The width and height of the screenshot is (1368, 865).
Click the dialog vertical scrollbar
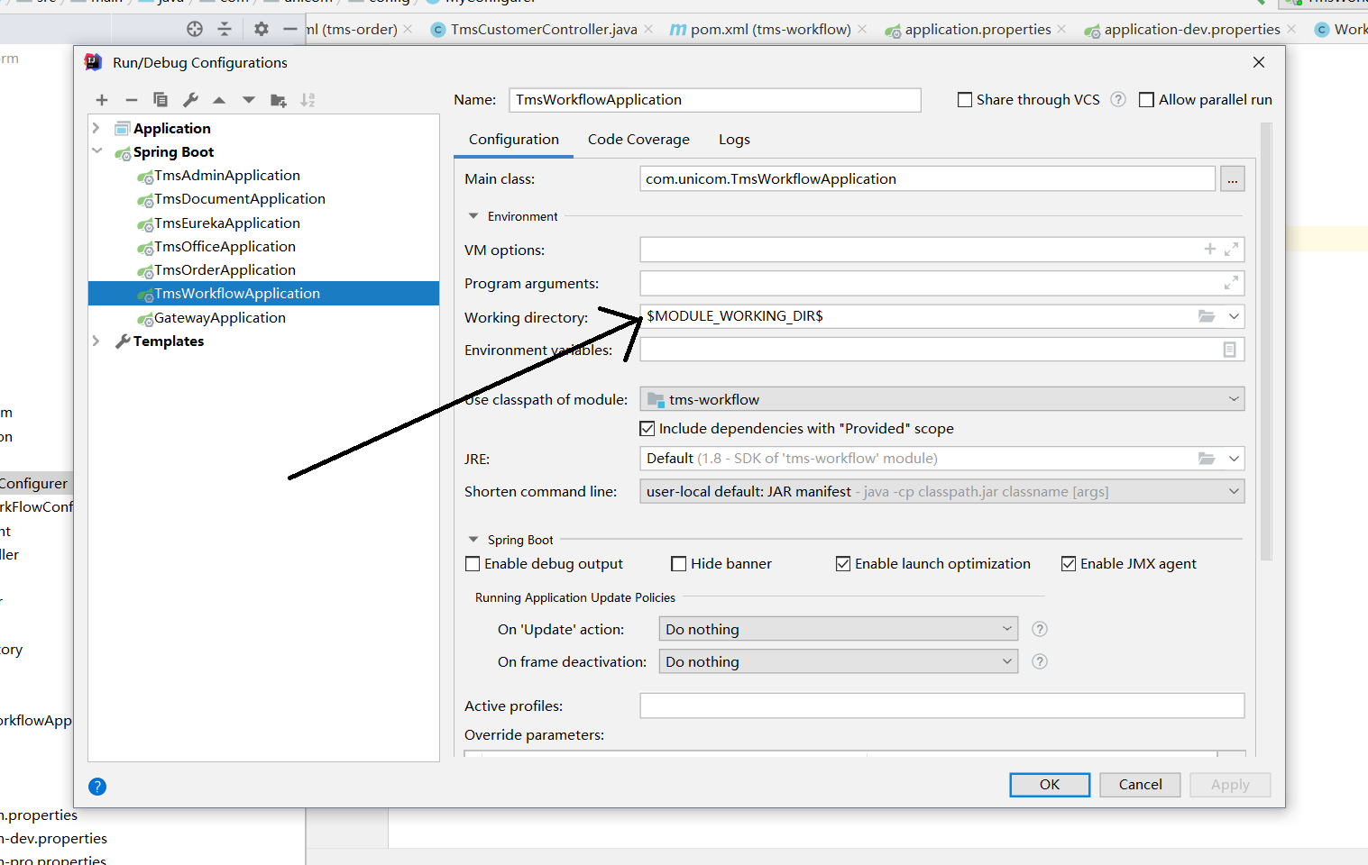1266,342
